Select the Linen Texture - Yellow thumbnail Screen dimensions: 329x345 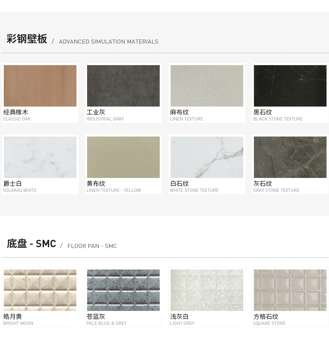(123, 157)
